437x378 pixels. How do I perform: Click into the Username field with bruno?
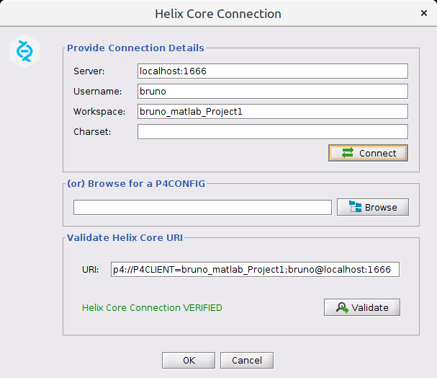click(272, 91)
